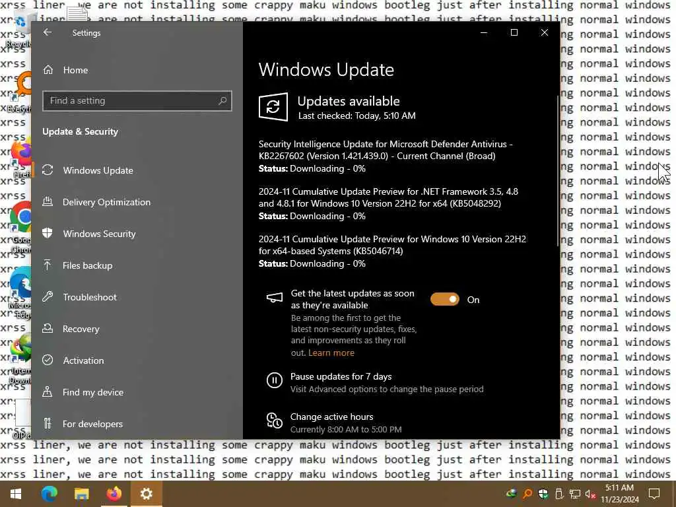
Task: Click the clock icon for active hours
Action: [x=274, y=421]
